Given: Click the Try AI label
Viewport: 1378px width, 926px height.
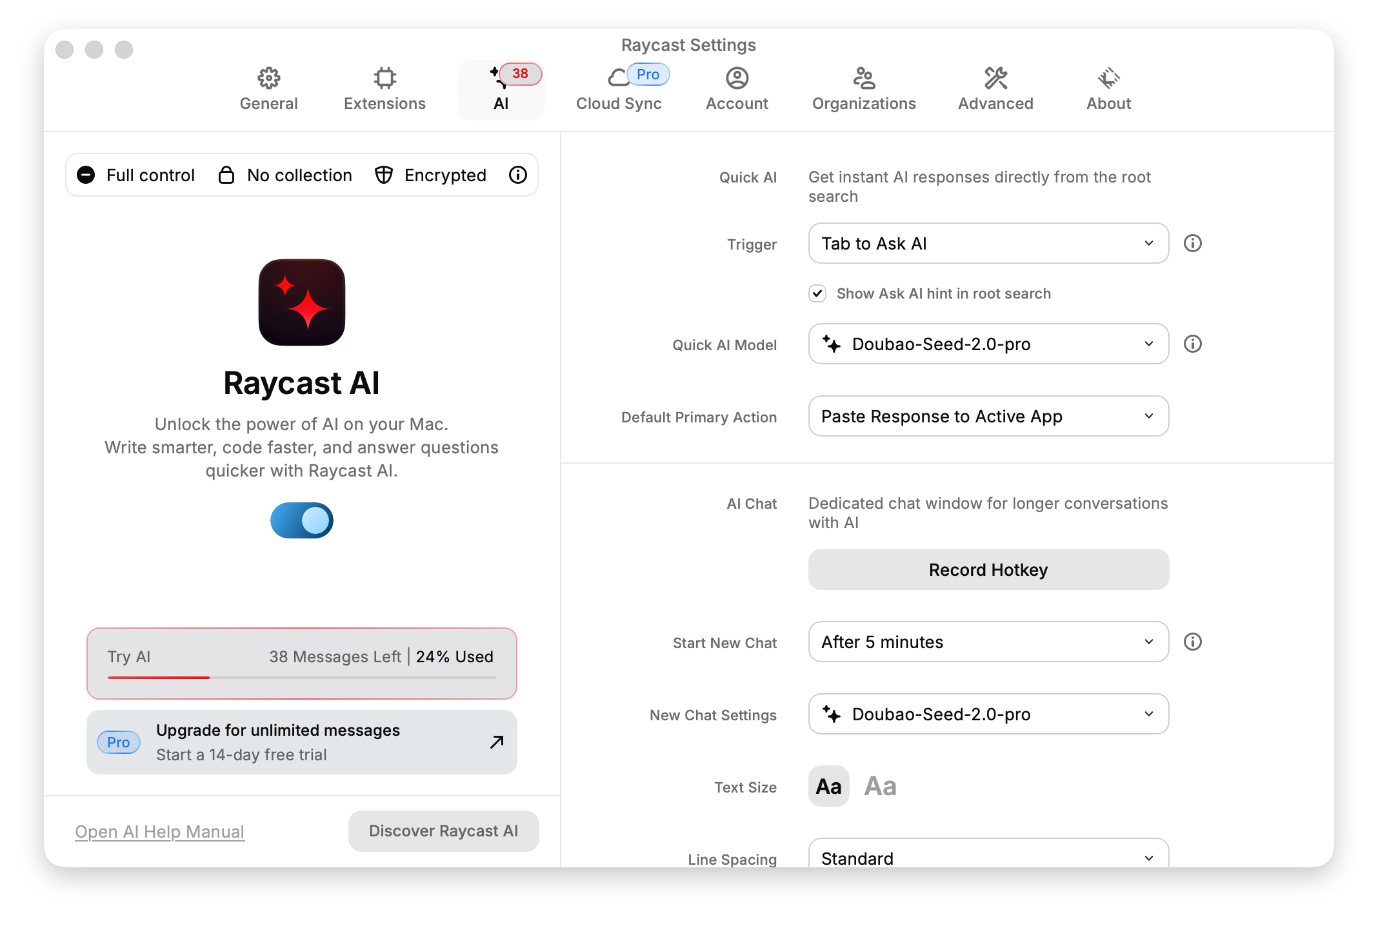Looking at the screenshot, I should point(129,656).
